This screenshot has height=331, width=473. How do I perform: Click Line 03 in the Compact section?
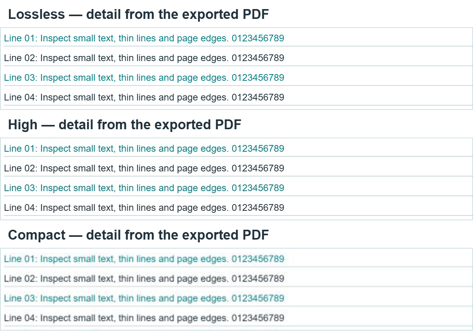click(x=144, y=298)
